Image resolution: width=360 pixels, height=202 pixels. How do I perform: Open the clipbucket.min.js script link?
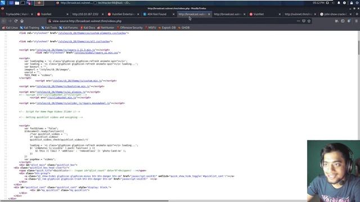61,98
